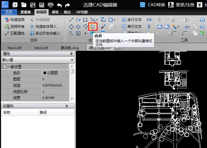This screenshot has width=207, height=148.
Task: Expand the create block dropdown arrow
Action: pyautogui.click(x=115, y=20)
